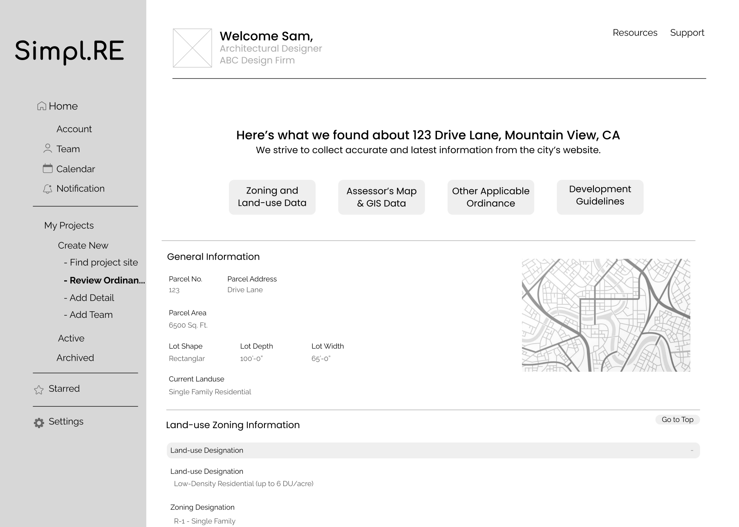Image resolution: width=739 pixels, height=527 pixels.
Task: Click 'ABC Design Firm' text
Action: pyautogui.click(x=258, y=60)
